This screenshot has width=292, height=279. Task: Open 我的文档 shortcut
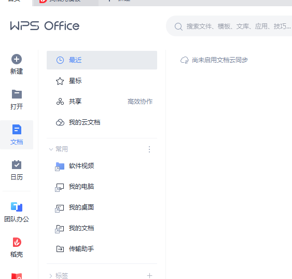[x=102, y=228]
